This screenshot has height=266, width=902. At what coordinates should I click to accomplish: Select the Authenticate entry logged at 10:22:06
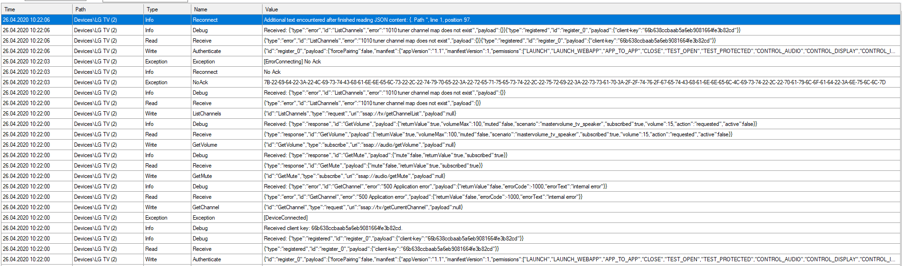pyautogui.click(x=207, y=51)
